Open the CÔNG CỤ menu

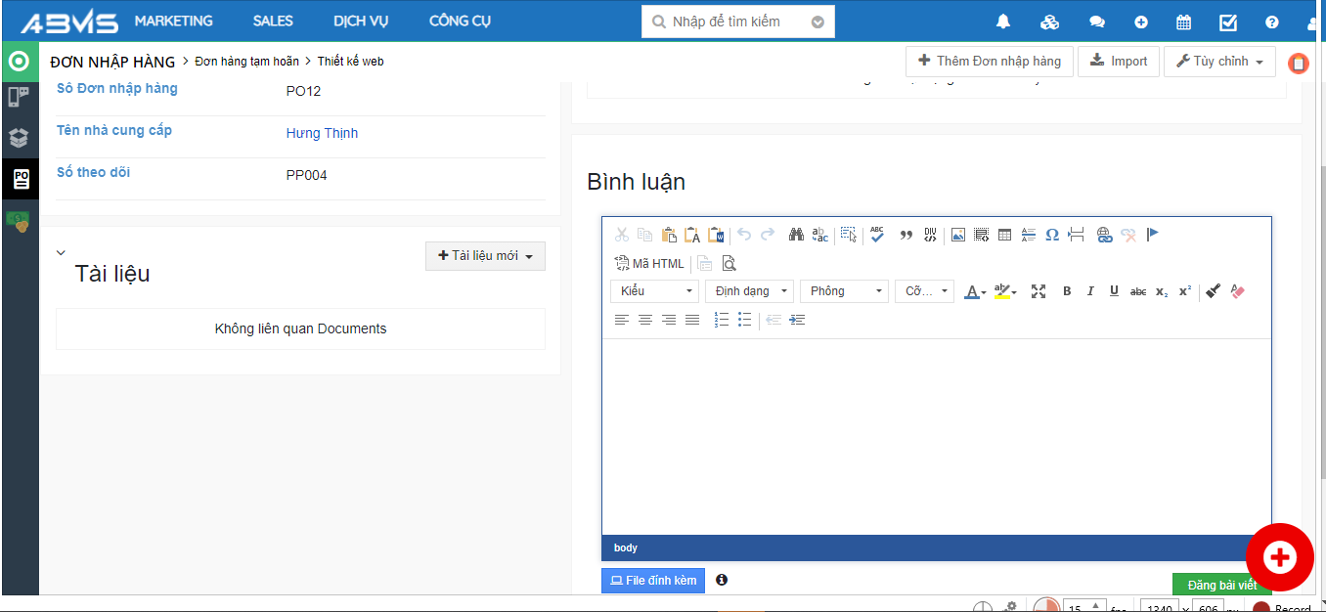[460, 22]
